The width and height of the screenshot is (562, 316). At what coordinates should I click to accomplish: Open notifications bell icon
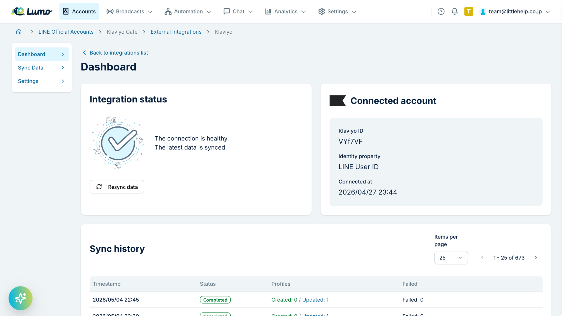pyautogui.click(x=455, y=11)
